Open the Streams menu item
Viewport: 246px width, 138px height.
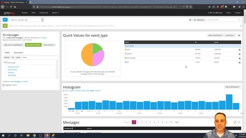25,13
